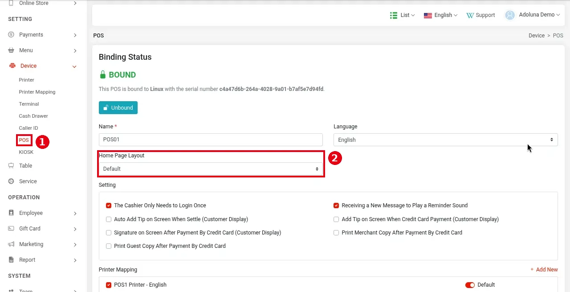Open the Language select box

(x=445, y=140)
